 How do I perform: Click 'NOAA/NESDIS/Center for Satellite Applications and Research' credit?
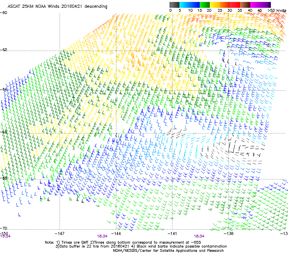coord(168,250)
